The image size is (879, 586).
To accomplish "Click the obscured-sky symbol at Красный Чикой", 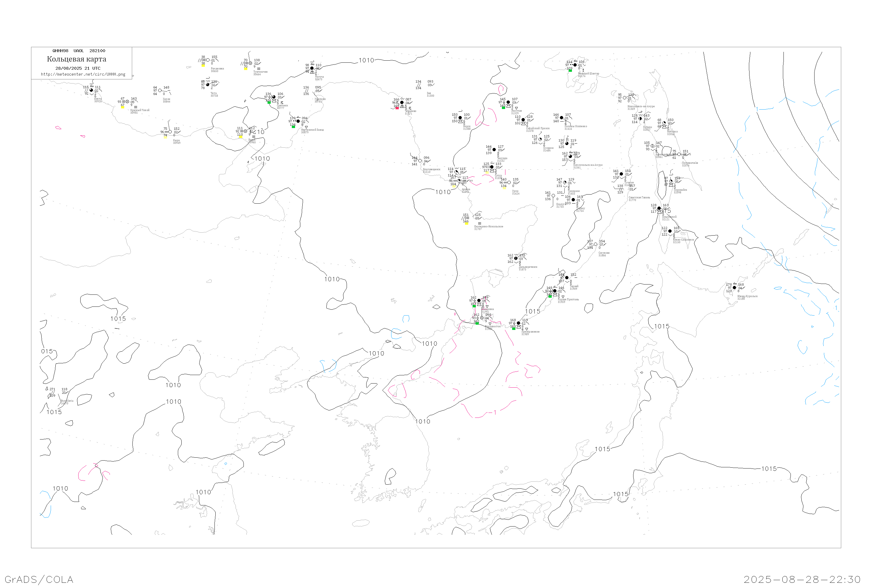I will pyautogui.click(x=127, y=102).
